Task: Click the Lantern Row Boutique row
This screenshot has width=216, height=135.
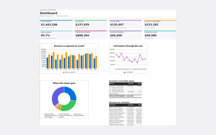Action: [125, 117]
